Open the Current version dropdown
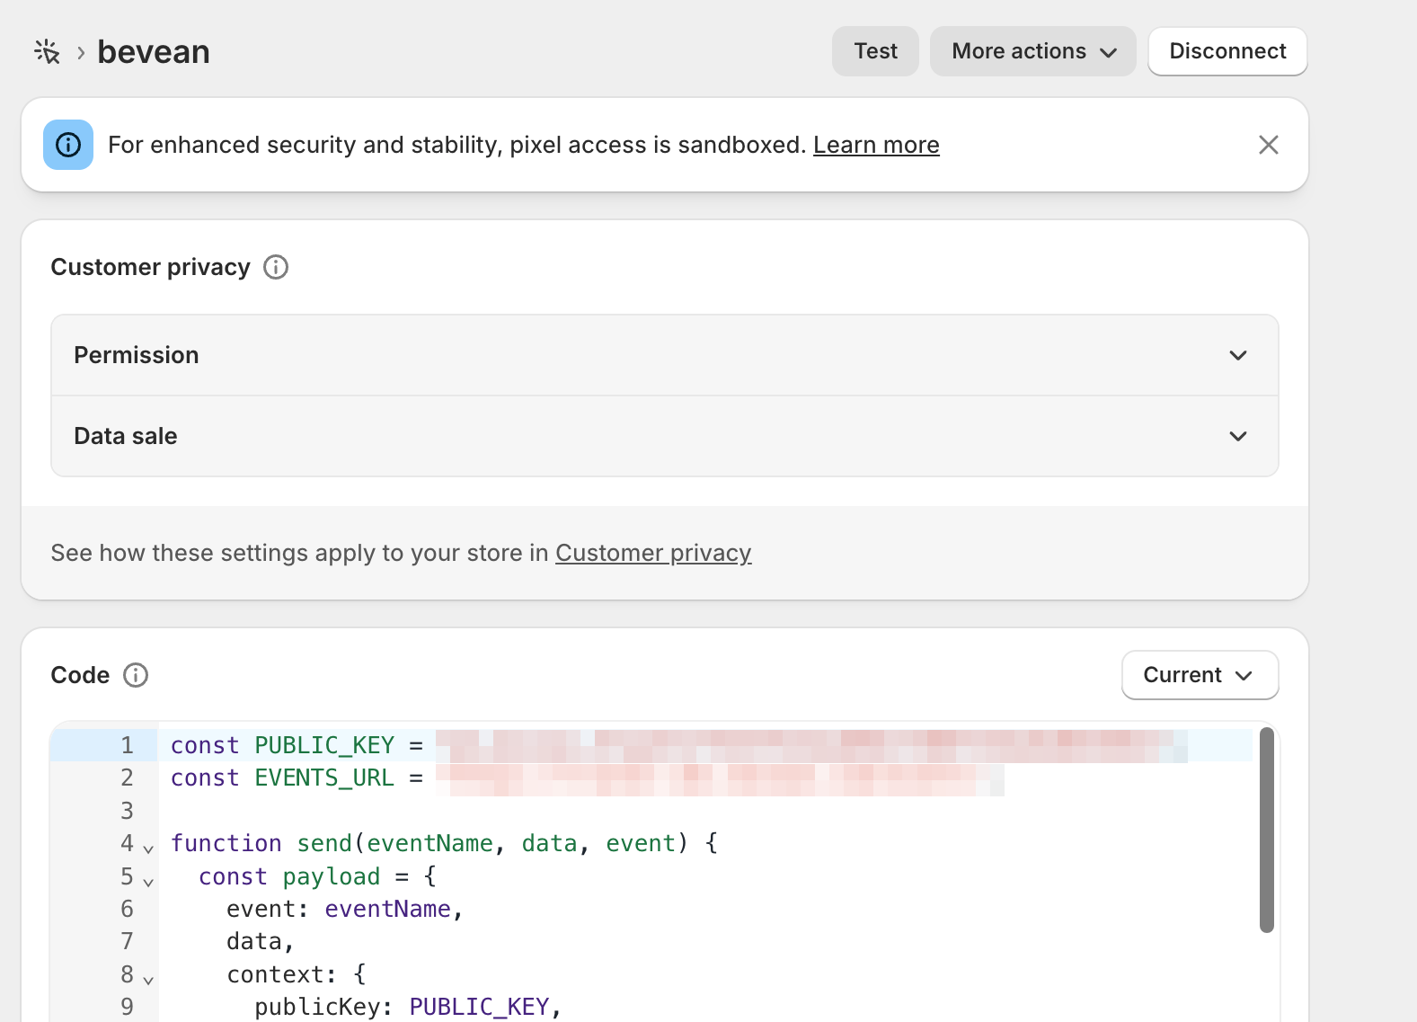This screenshot has height=1022, width=1417. [x=1200, y=675]
